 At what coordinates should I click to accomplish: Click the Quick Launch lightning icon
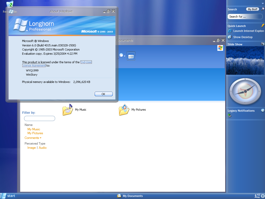point(263,26)
